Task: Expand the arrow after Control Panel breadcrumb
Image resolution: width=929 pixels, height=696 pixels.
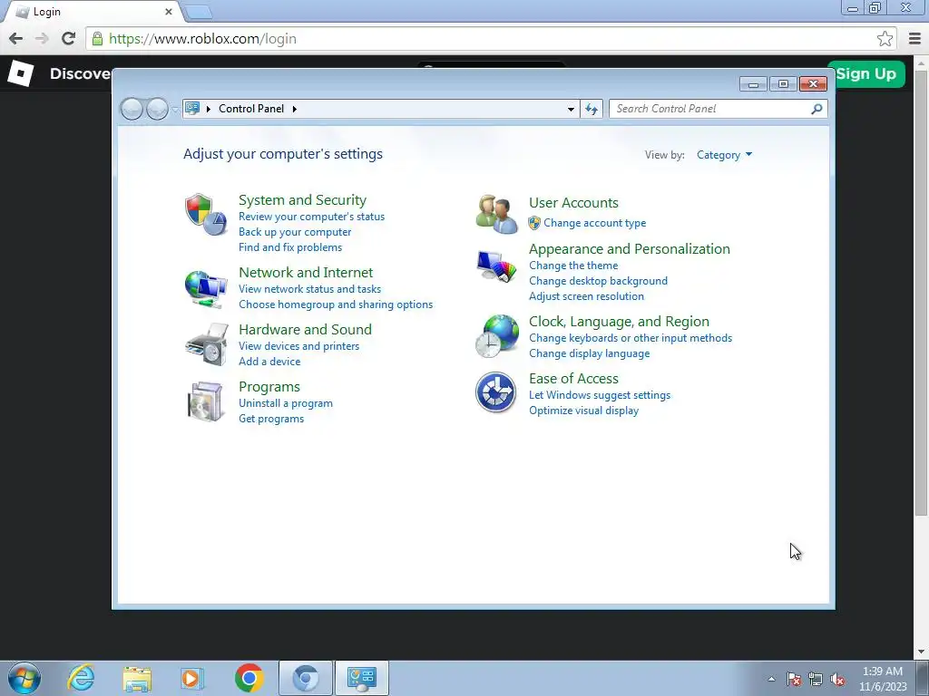Action: pyautogui.click(x=295, y=109)
